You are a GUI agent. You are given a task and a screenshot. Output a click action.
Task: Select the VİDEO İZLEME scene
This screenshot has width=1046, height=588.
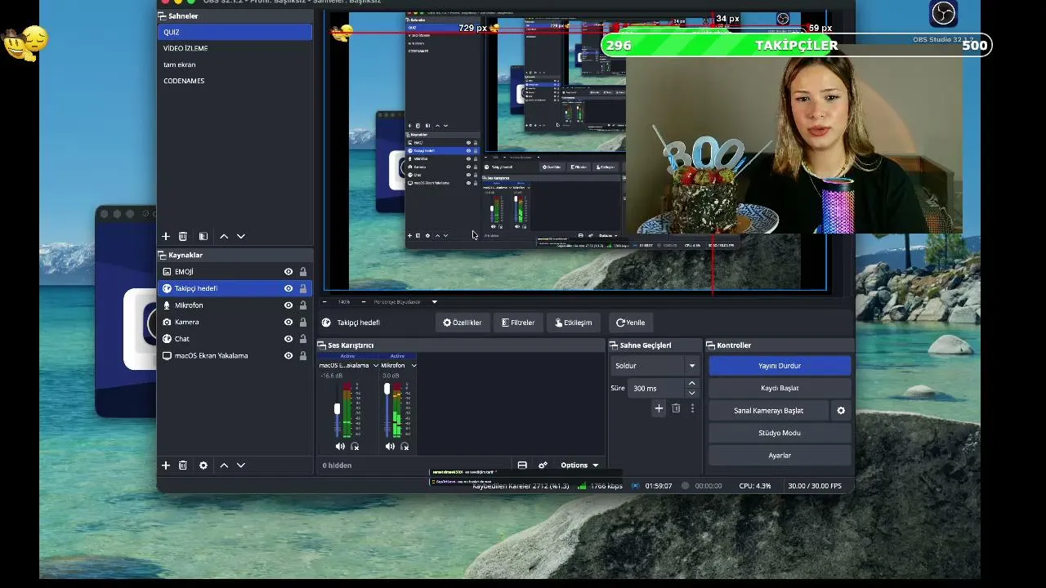click(235, 48)
